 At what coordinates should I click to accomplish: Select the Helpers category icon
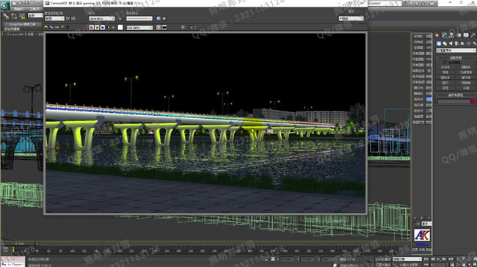pyautogui.click(x=462, y=43)
